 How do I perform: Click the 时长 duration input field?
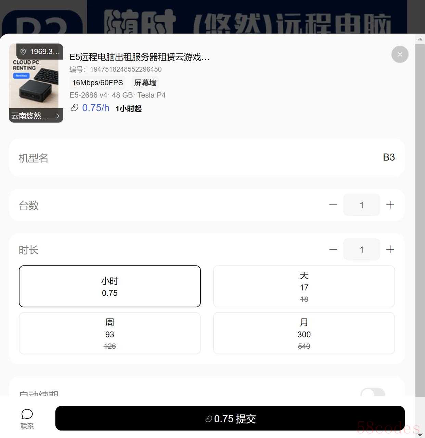pos(362,249)
